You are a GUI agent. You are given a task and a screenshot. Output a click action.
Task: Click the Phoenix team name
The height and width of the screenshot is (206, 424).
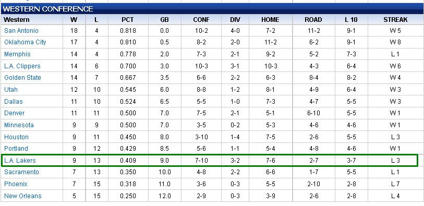pos(16,185)
